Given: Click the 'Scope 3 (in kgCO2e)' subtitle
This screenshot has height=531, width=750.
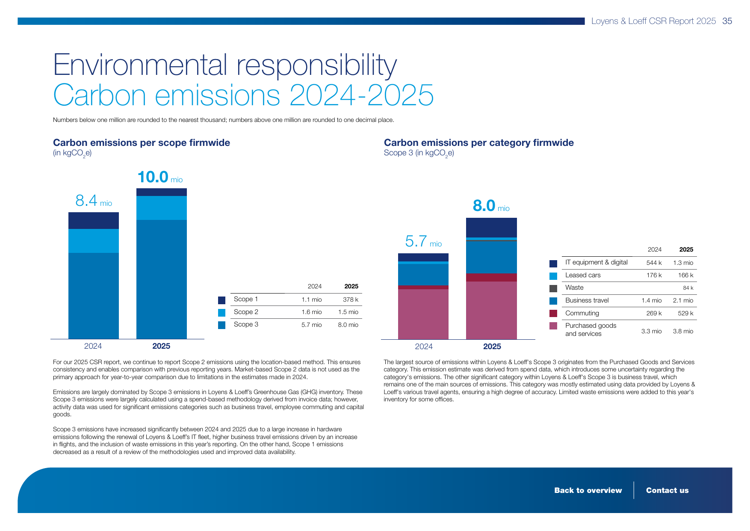Looking at the screenshot, I should click(x=419, y=153).
